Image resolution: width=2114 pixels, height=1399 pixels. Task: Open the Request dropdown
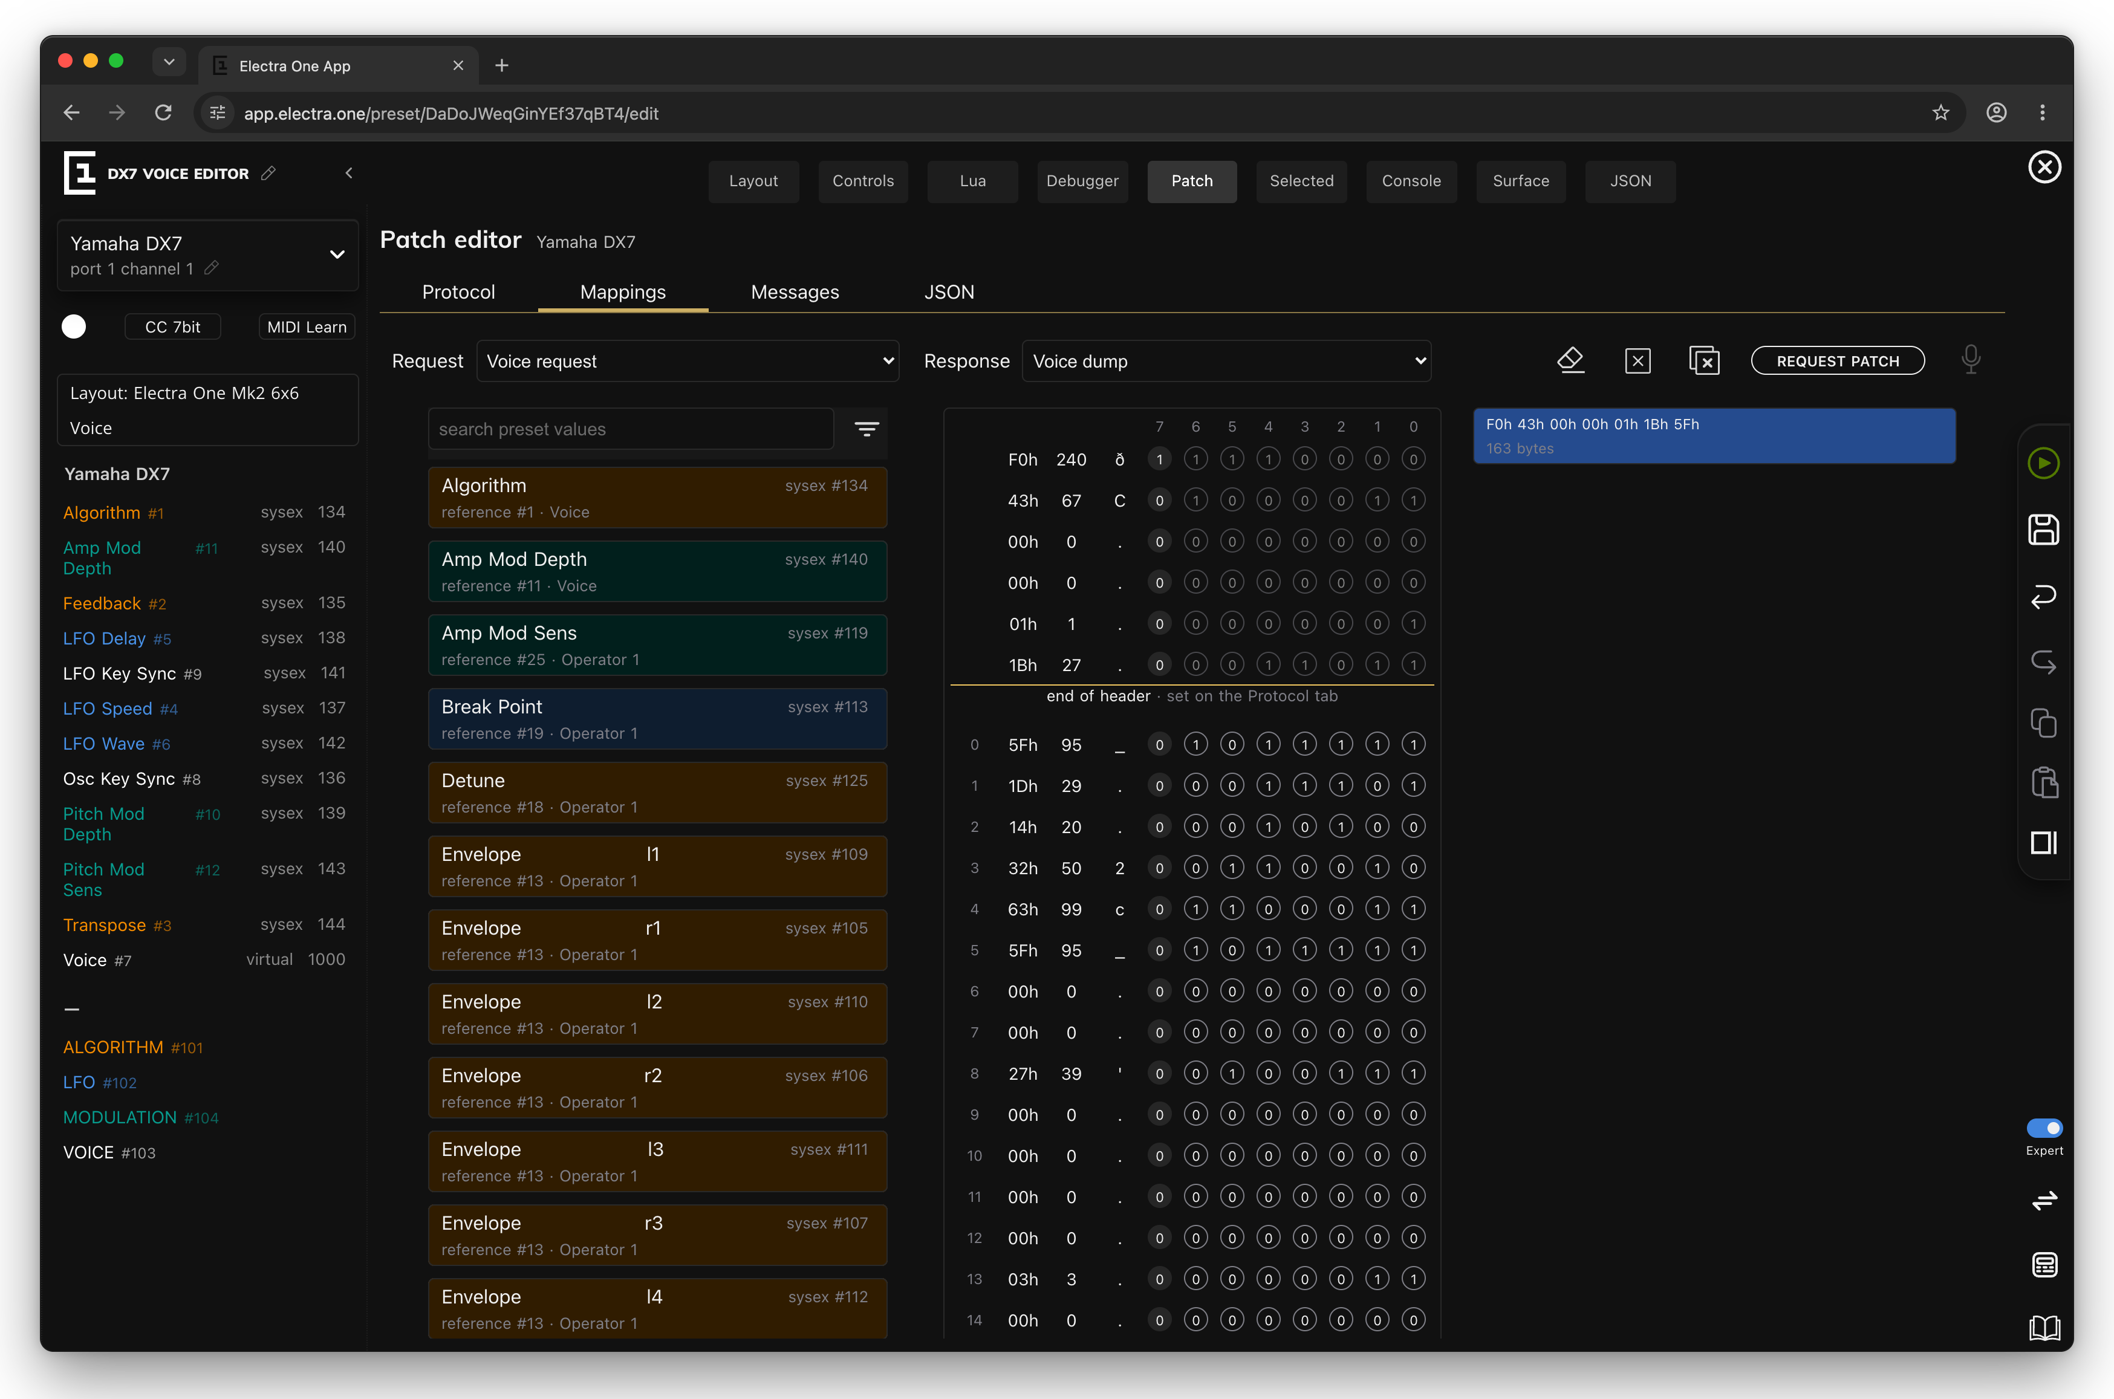click(x=687, y=362)
